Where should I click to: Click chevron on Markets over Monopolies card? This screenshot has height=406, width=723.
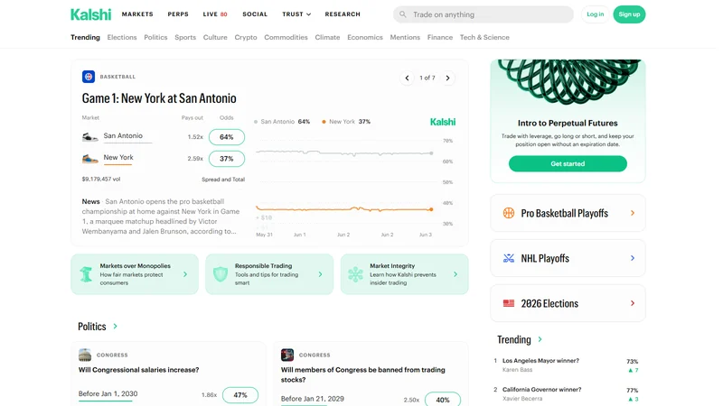pos(185,274)
